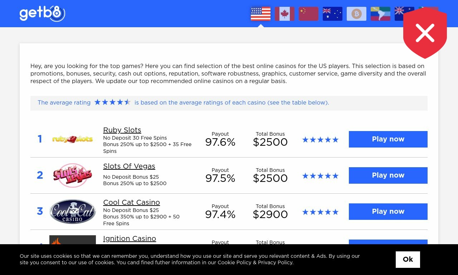The image size is (458, 275).
Task: Click the Cool Cat Casino logo
Action: pos(73,211)
